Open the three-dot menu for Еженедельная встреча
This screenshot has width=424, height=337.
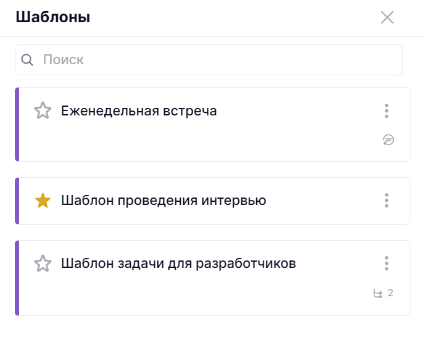pos(386,111)
